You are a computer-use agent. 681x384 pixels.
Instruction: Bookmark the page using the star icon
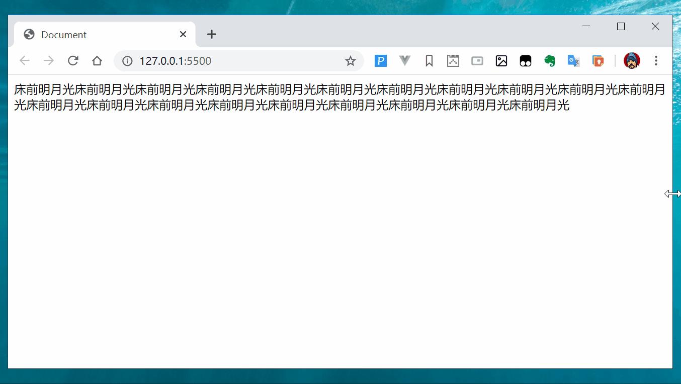[x=350, y=60]
